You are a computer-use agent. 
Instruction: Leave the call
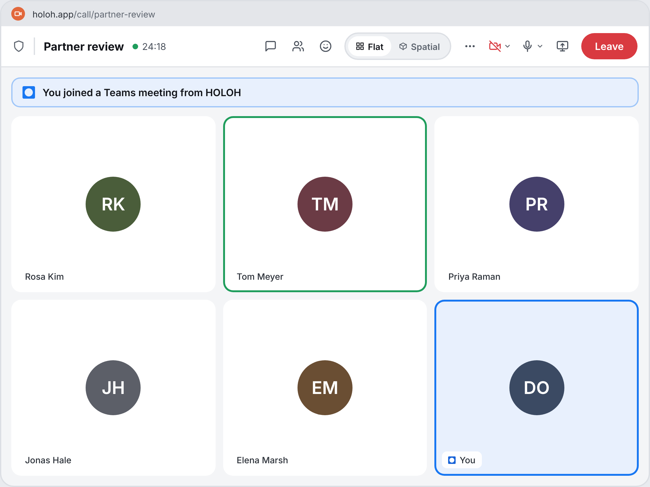[609, 46]
